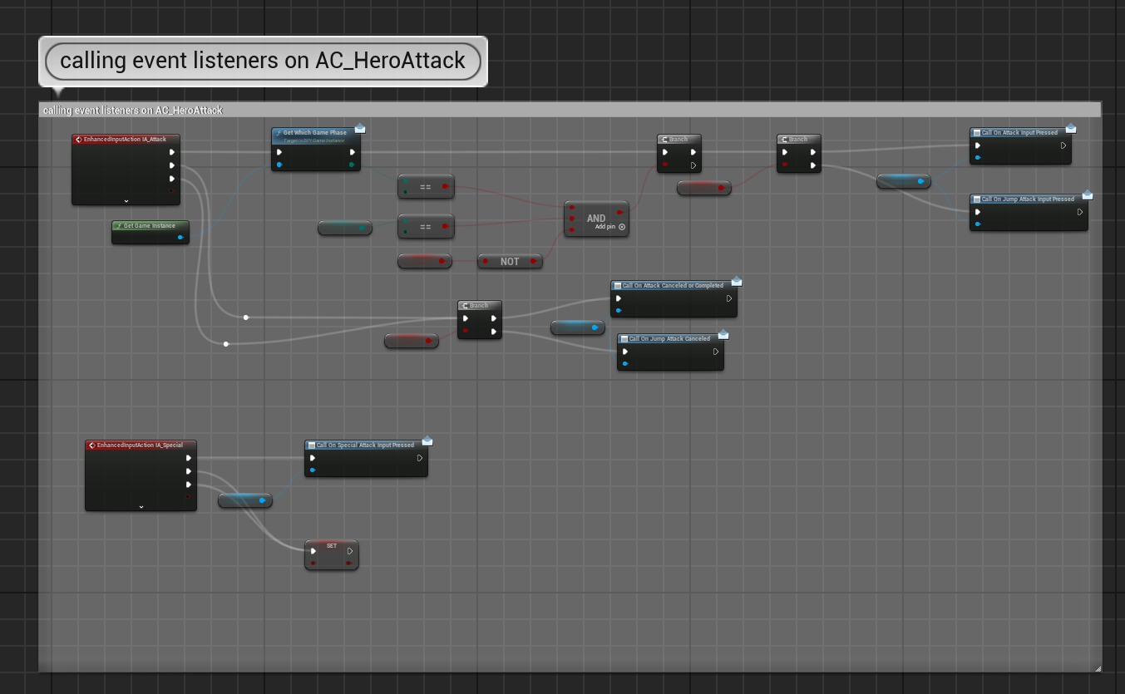Expand the EnhancedInputAction IA_Attack node chevron
Viewport: 1125px width, 694px height.
(x=126, y=200)
